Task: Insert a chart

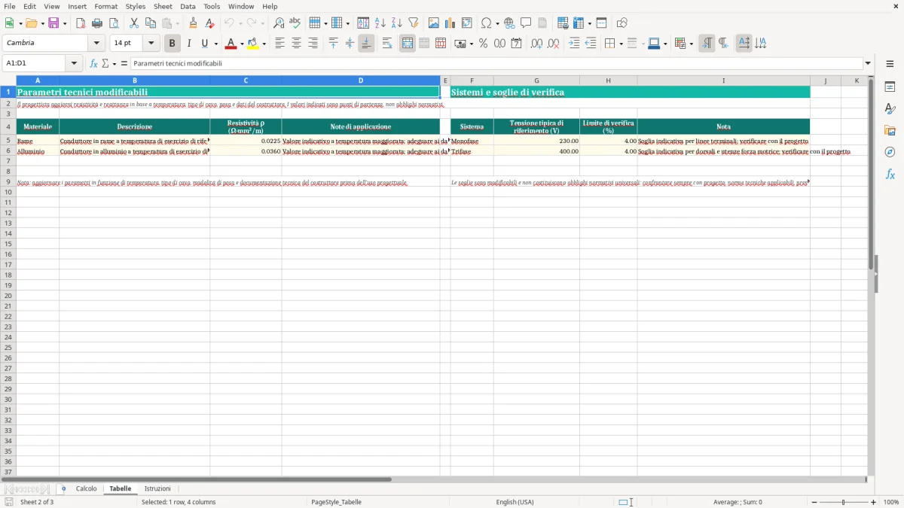Action: point(450,23)
